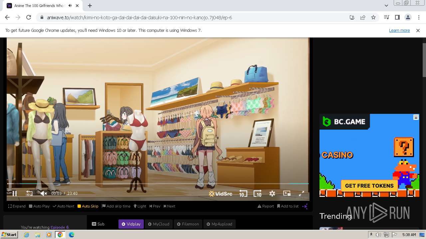Screen dimensions: 426x239
Task: Toggle the Auto Next option
Action: point(64,206)
